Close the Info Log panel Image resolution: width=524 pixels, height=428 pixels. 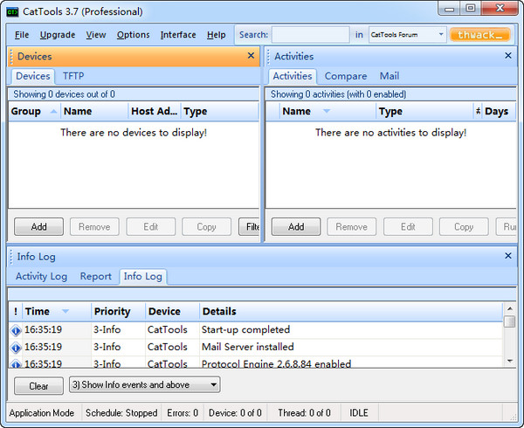[508, 256]
